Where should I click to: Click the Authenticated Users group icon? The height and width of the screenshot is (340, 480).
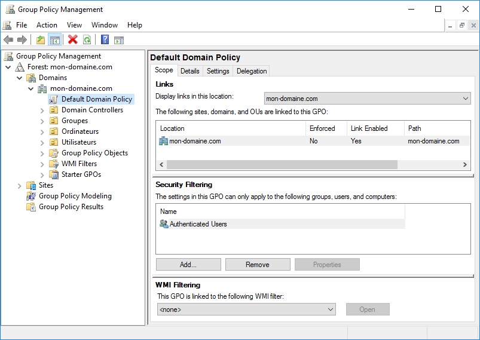pyautogui.click(x=164, y=223)
